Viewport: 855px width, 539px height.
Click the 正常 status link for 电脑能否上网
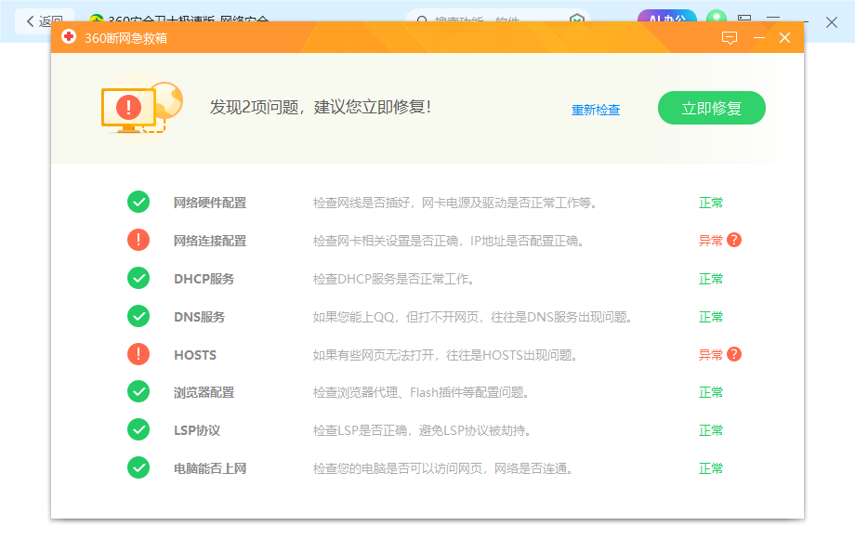[710, 467]
